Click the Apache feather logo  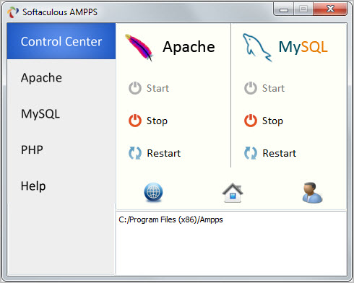[139, 48]
